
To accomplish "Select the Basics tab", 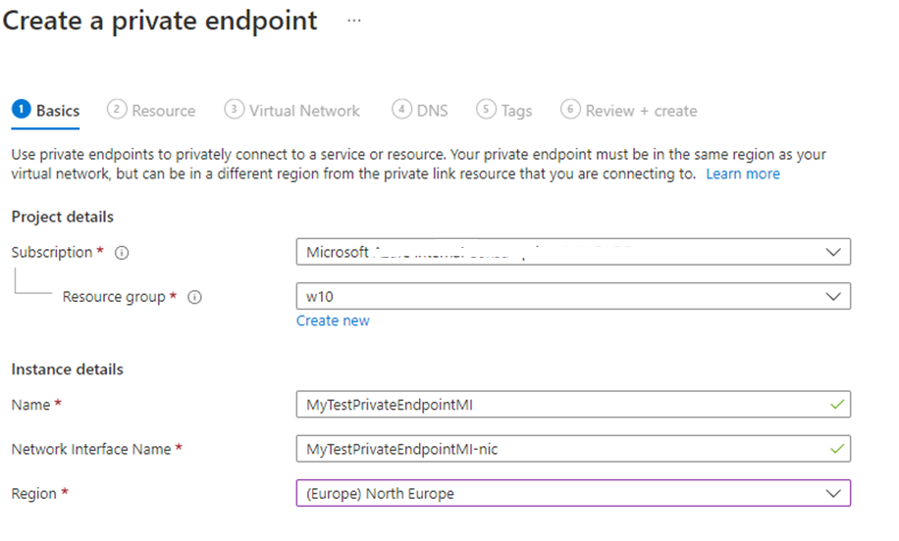I will pos(58,111).
